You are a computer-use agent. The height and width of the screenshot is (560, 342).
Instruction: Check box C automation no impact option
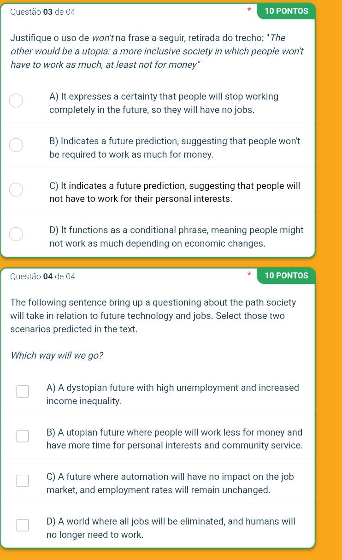[x=22, y=481]
